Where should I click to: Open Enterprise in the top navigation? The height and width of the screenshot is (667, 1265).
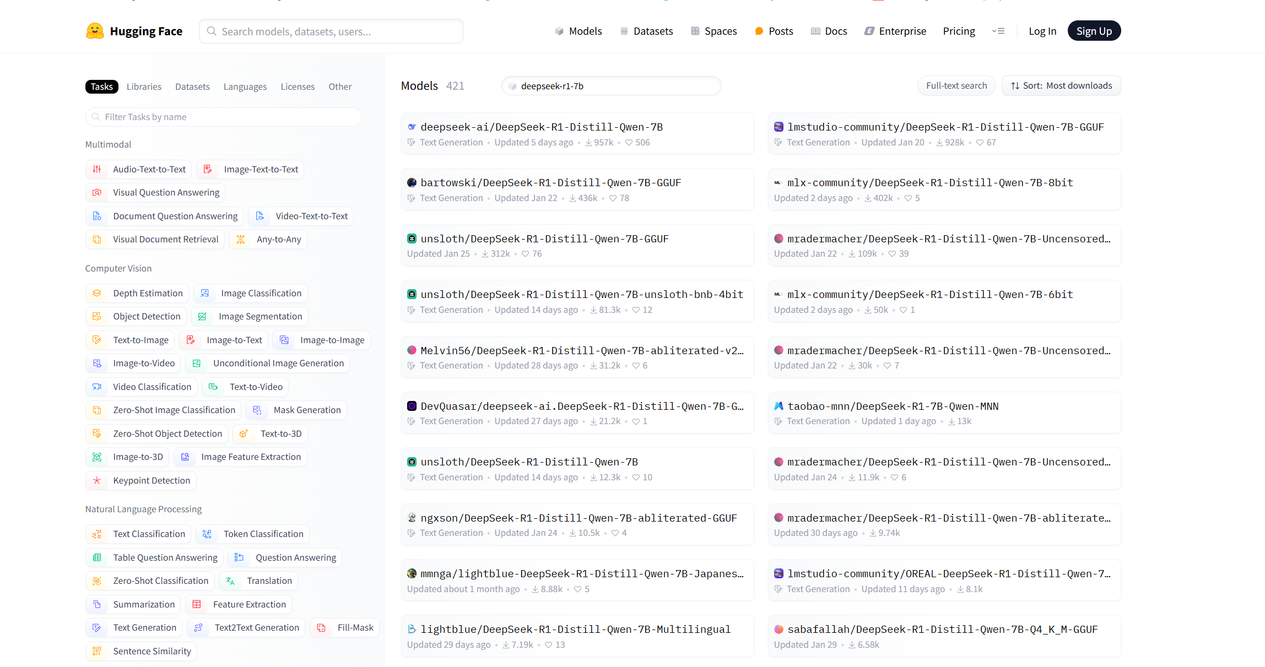click(896, 31)
